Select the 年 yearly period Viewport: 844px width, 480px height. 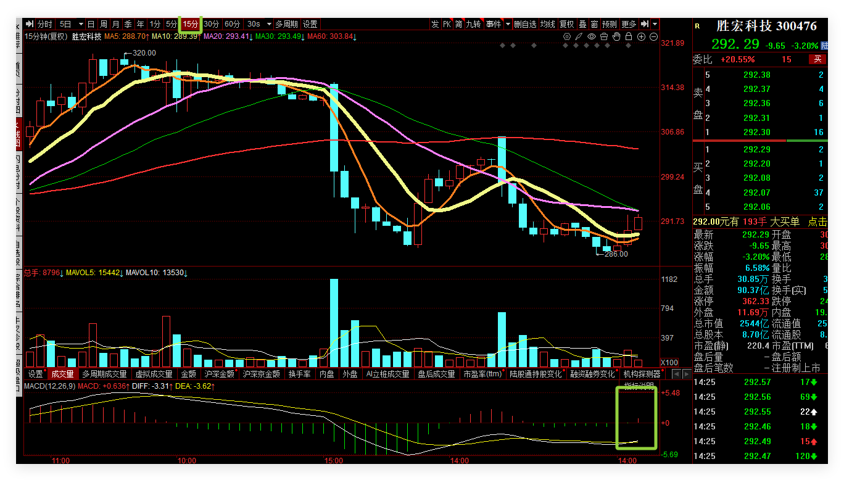tap(140, 24)
